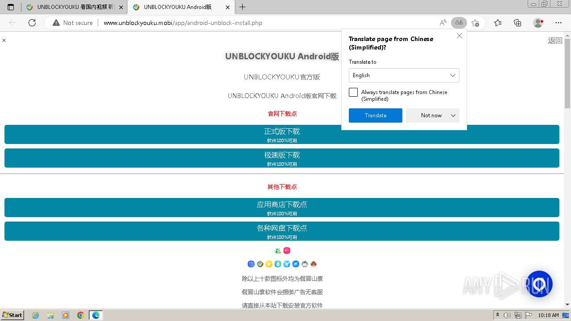Refresh the current page
This screenshot has height=321, width=571.
(x=32, y=23)
